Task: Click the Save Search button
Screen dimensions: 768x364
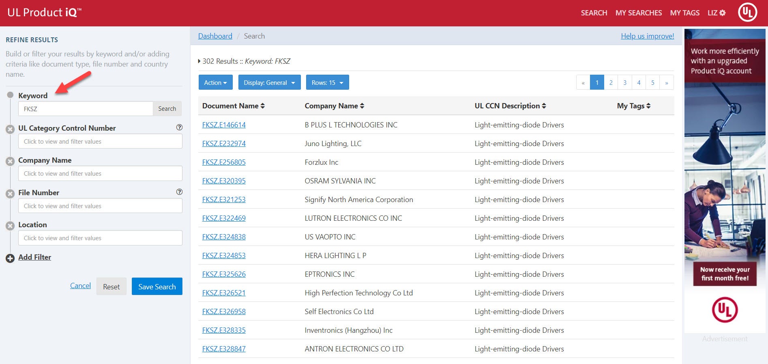Action: (x=157, y=286)
